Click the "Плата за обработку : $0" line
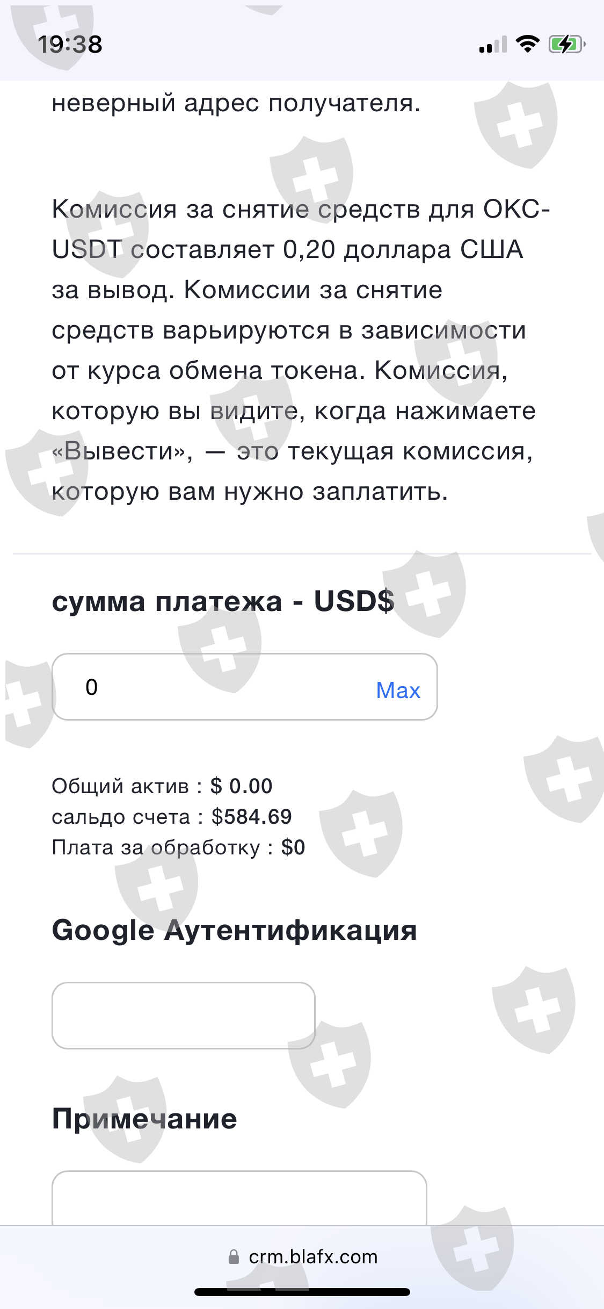This screenshot has width=604, height=1309. pos(178,847)
